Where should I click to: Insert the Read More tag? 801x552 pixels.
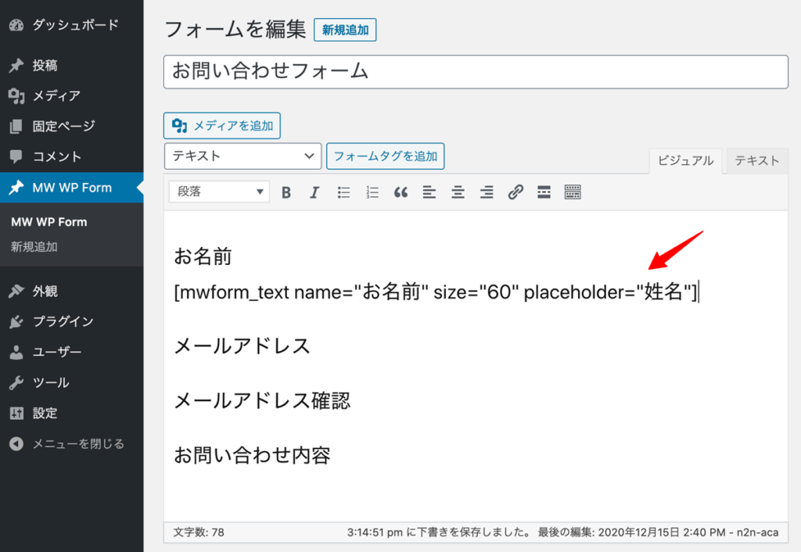[544, 192]
